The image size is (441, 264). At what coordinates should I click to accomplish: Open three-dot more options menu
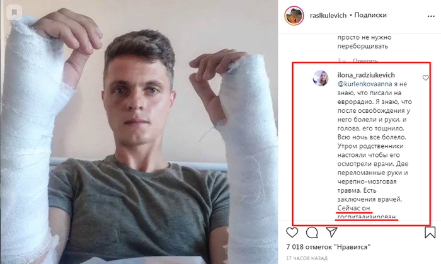pos(431,16)
